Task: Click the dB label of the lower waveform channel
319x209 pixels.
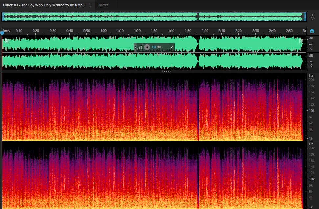Action: tap(311, 56)
